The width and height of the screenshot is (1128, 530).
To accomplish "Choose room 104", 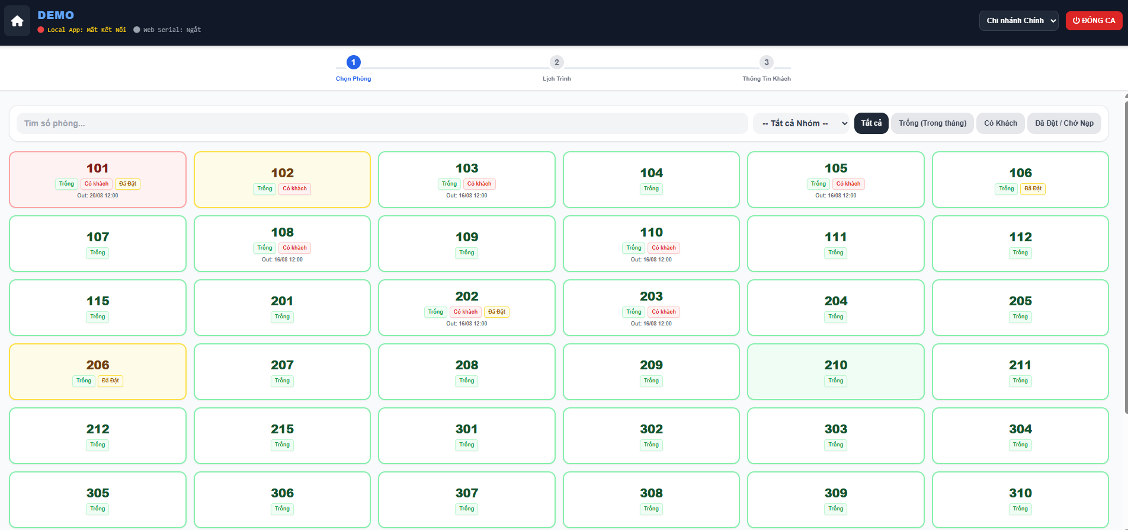I will [x=651, y=180].
